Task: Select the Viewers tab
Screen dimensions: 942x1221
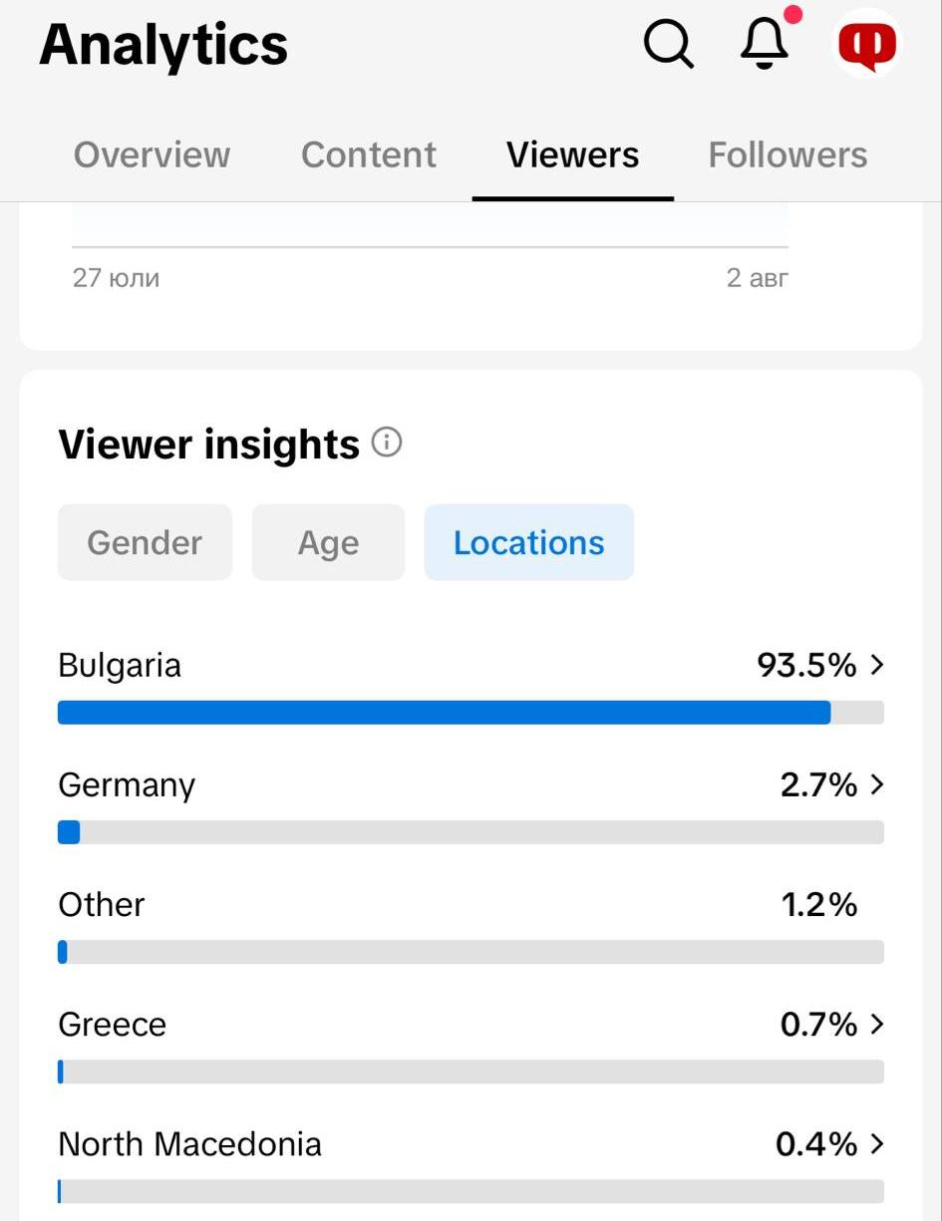Action: (x=573, y=154)
